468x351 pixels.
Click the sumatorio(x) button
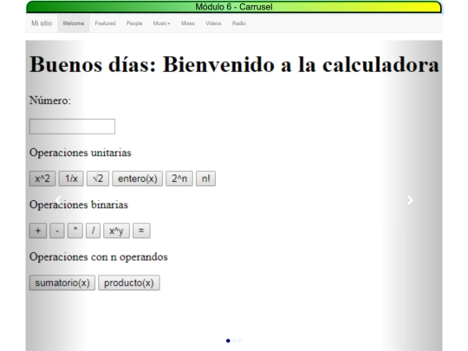point(62,283)
